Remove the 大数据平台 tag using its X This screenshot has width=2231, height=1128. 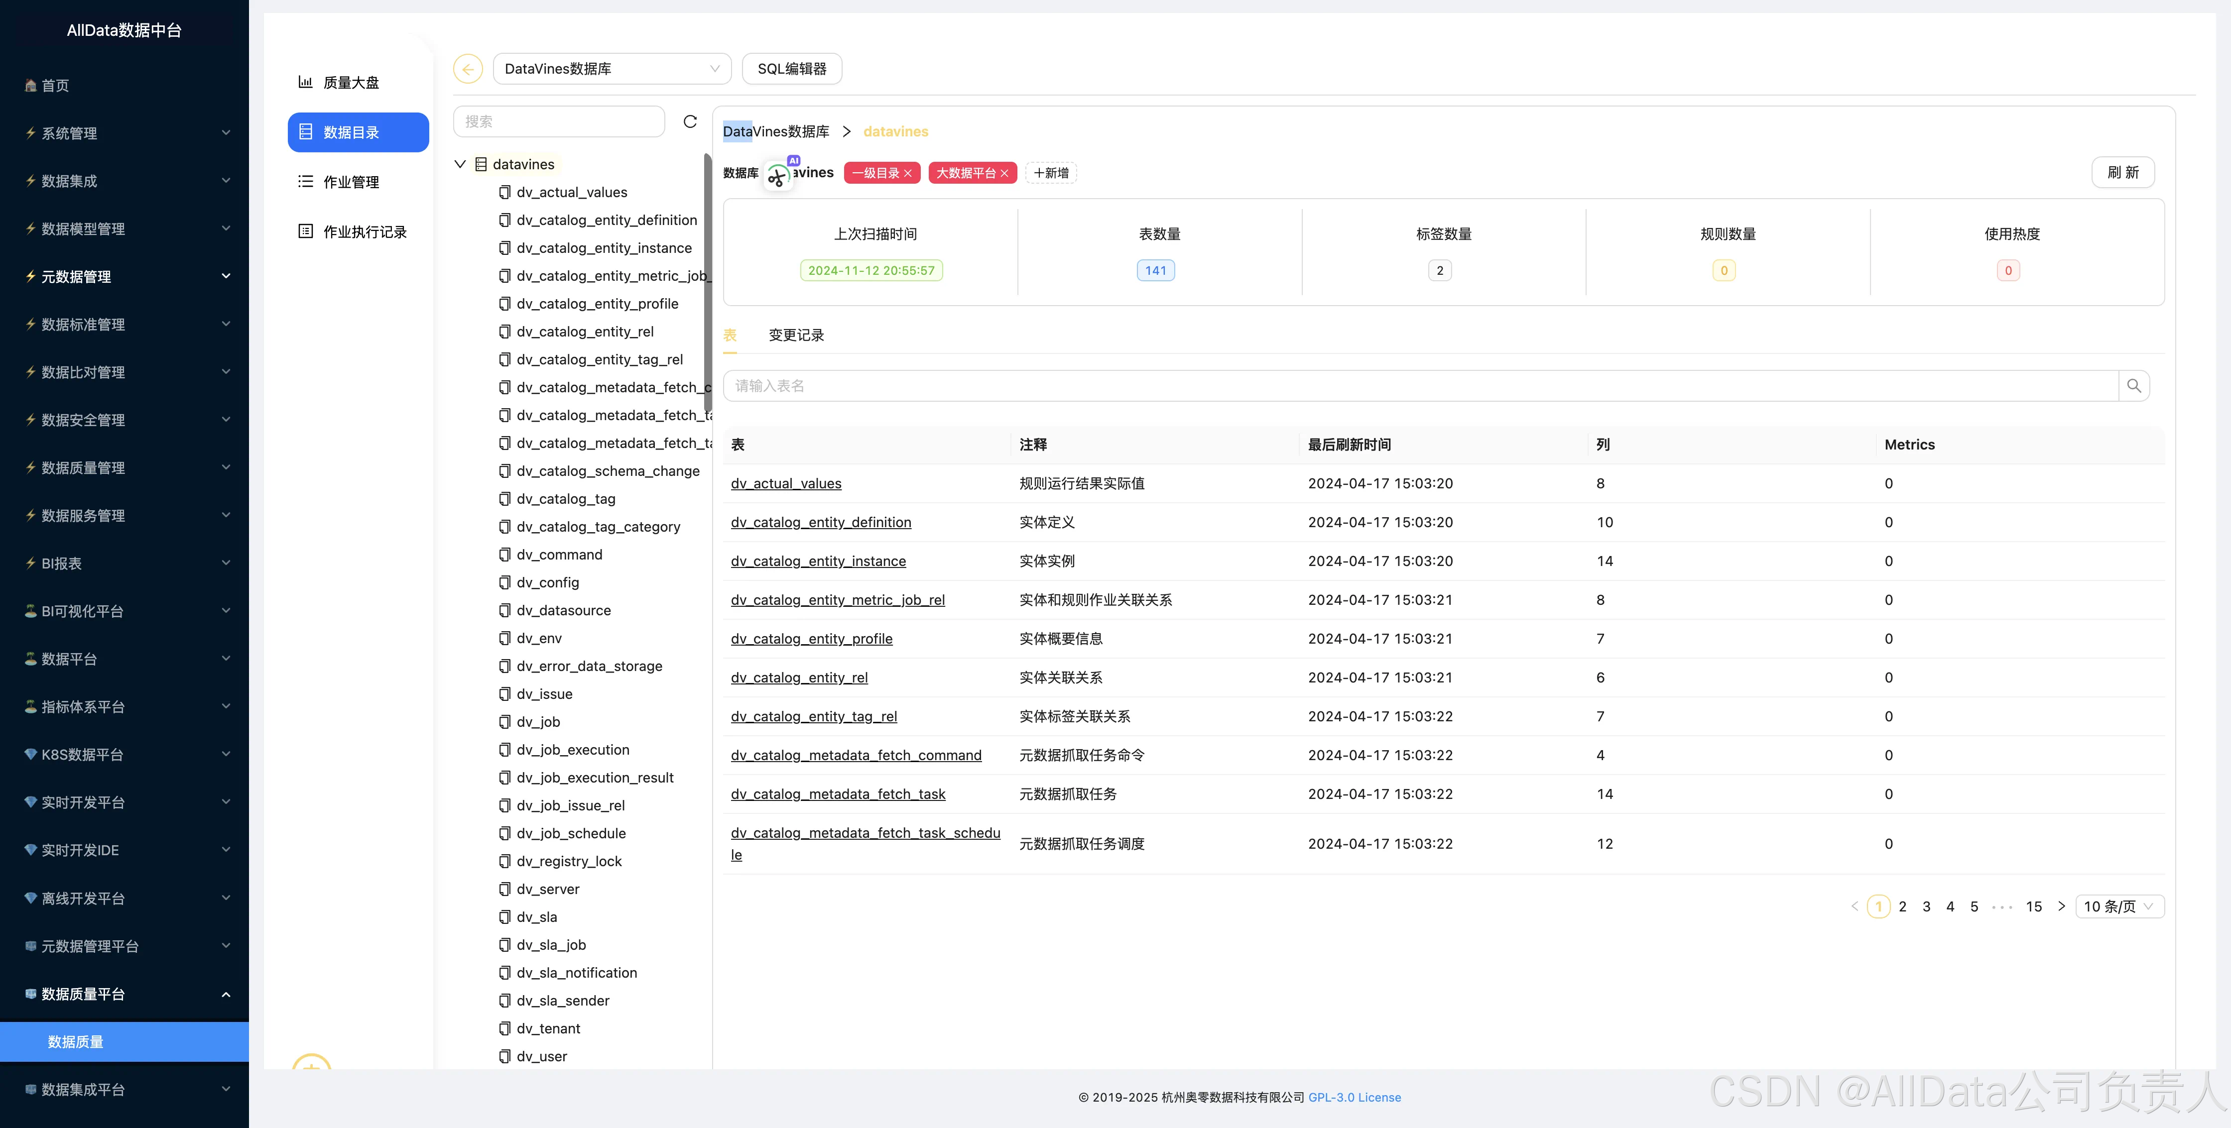tap(1004, 173)
